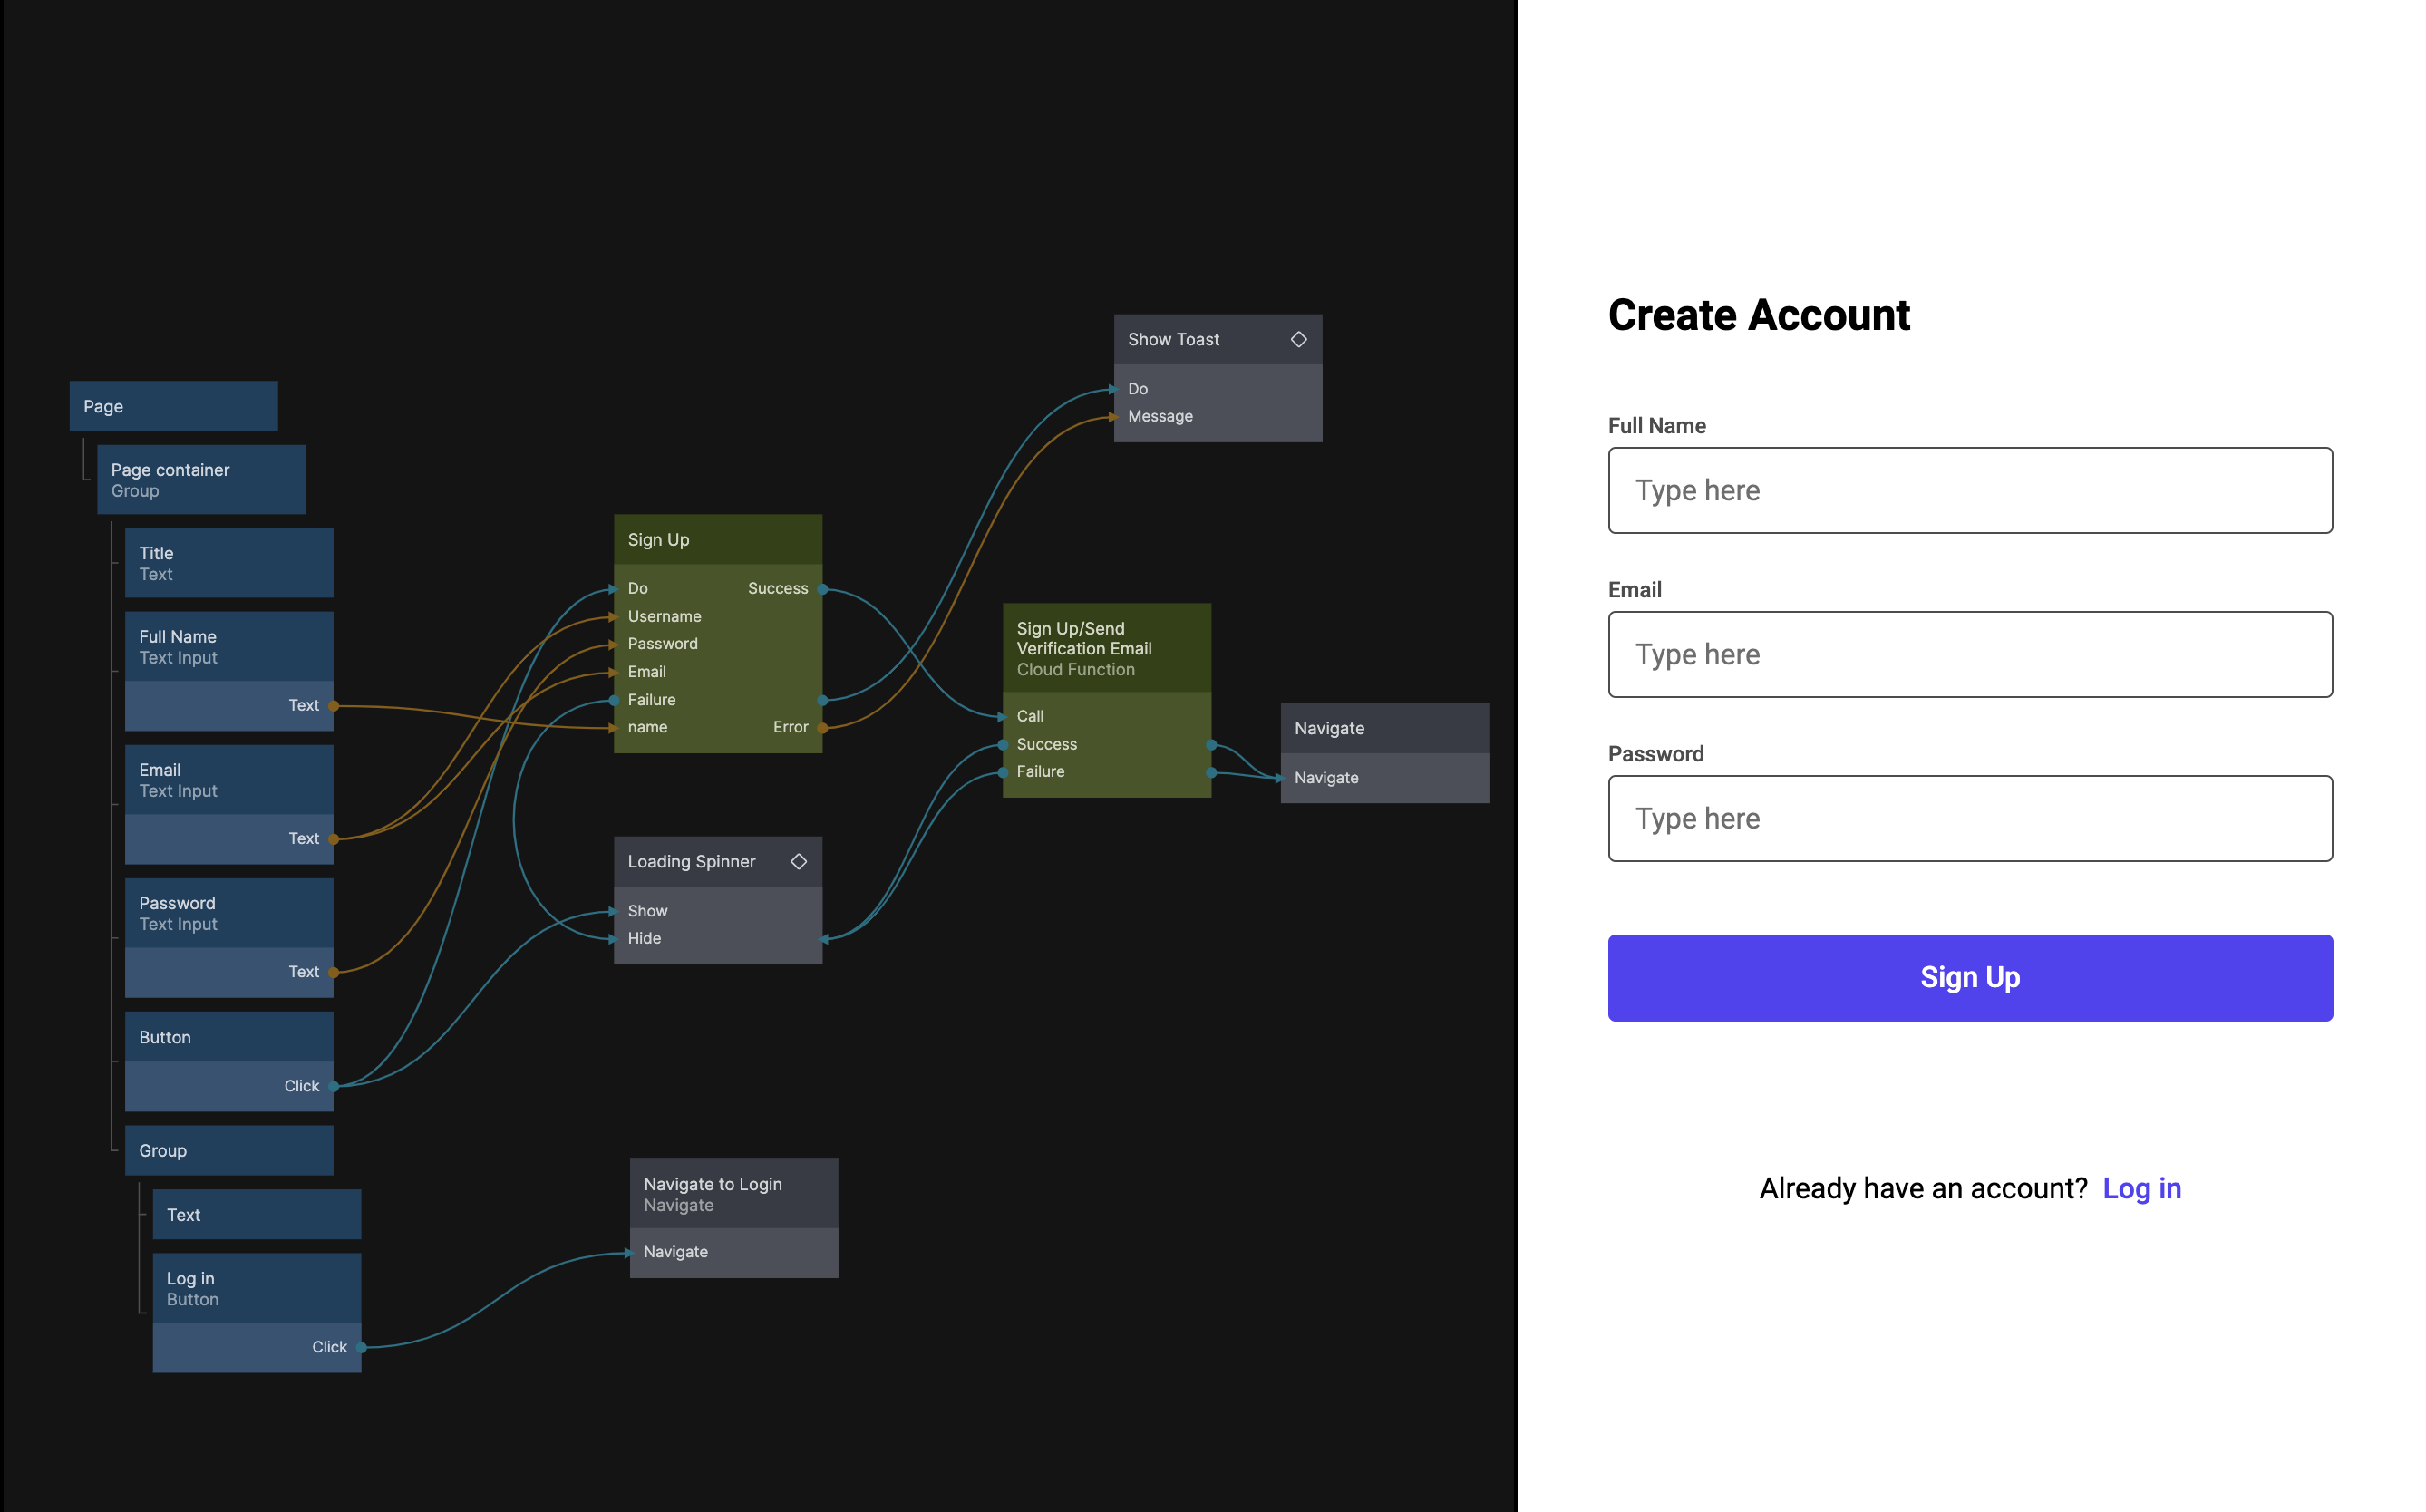The height and width of the screenshot is (1512, 2426).
Task: Click the Call input arrow on Cloud Function node
Action: pos(1002,717)
